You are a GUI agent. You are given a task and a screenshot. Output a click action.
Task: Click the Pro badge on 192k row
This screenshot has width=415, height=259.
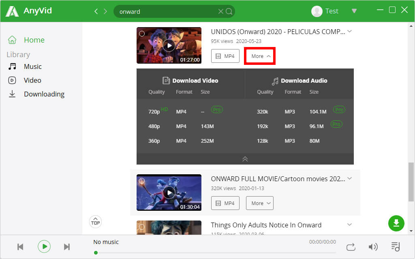(336, 124)
